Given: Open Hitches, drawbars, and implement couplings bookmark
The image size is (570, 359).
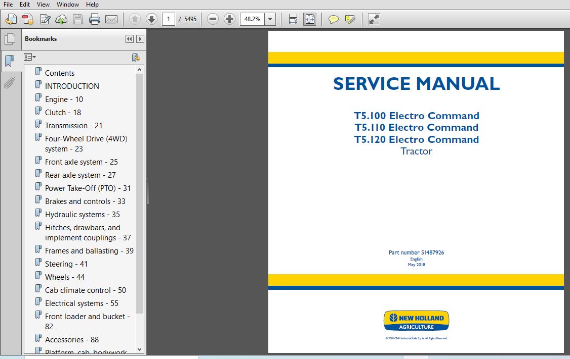Looking at the screenshot, I should pyautogui.click(x=88, y=232).
